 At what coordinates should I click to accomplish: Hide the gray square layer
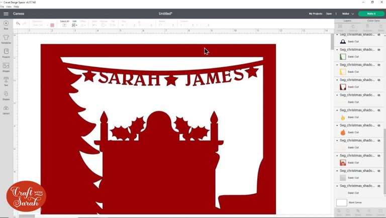click(x=379, y=171)
